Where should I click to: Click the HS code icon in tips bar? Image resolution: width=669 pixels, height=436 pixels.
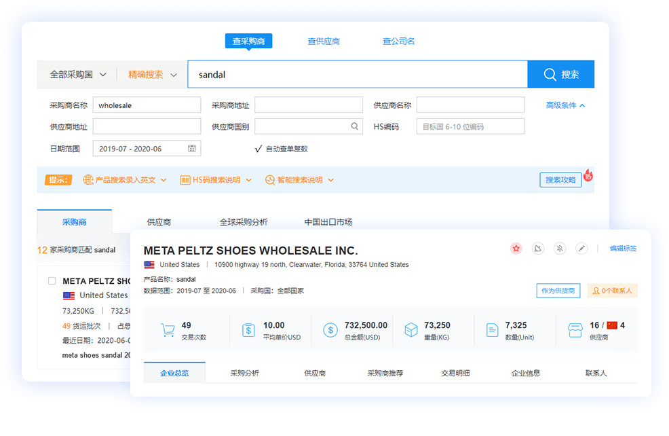185,180
